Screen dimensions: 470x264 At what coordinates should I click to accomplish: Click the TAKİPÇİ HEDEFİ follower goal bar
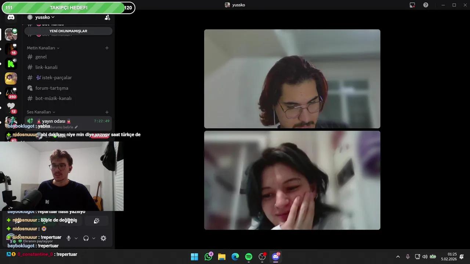(x=68, y=8)
